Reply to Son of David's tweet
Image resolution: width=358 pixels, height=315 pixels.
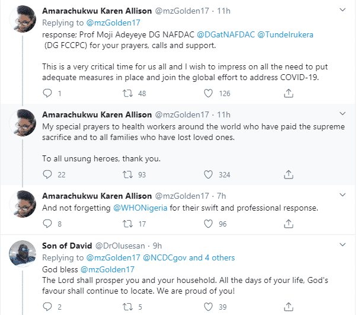click(49, 306)
